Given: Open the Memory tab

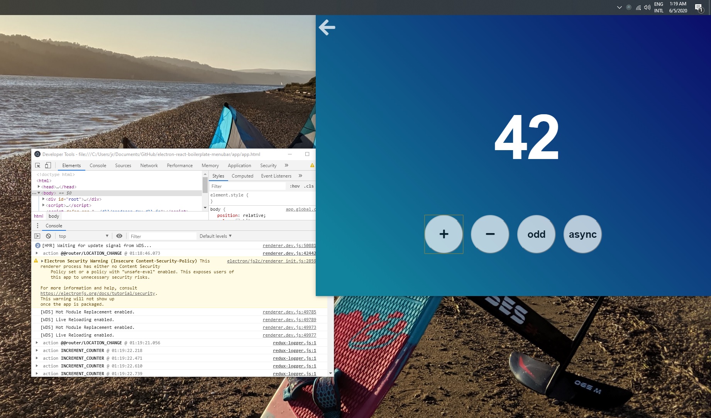Looking at the screenshot, I should (x=210, y=166).
